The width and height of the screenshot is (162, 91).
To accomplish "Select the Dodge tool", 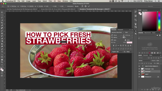I will [2, 47].
